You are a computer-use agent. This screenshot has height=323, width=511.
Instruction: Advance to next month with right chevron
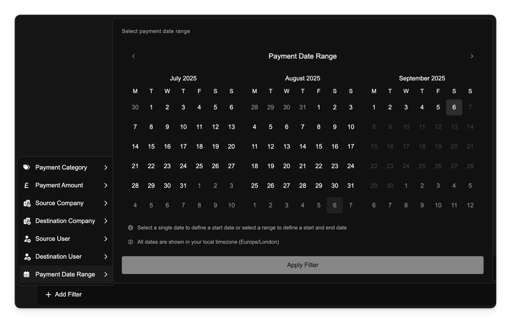point(472,57)
